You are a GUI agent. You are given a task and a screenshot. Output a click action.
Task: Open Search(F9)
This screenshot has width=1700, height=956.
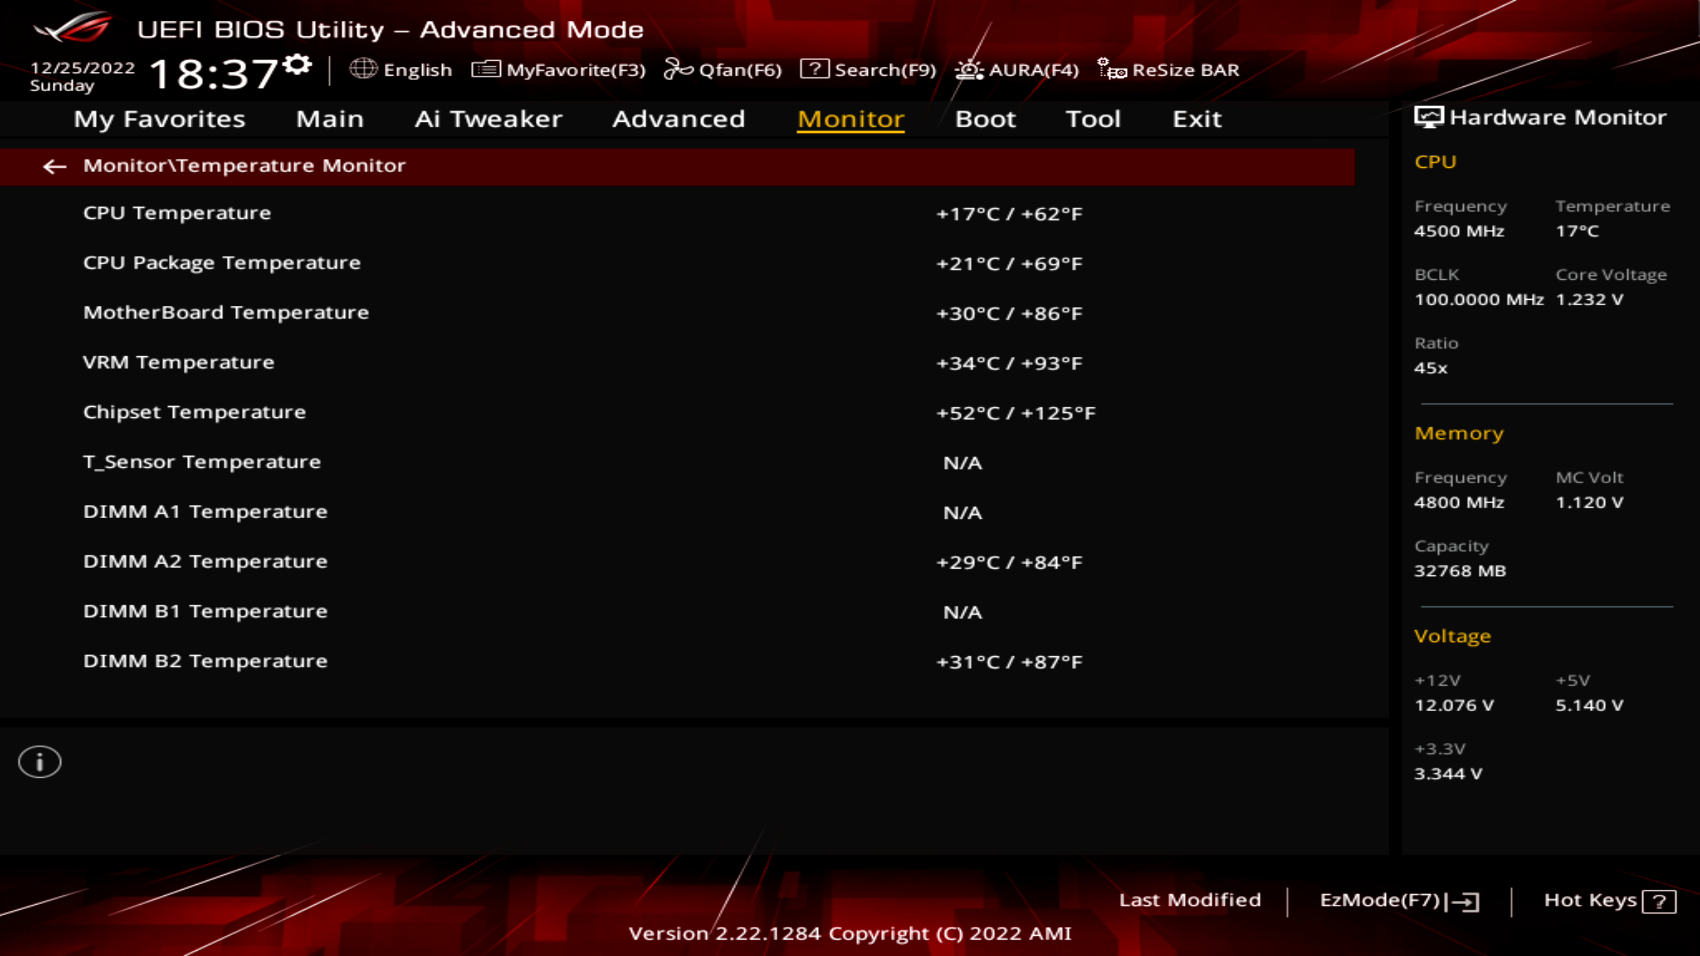coord(885,70)
